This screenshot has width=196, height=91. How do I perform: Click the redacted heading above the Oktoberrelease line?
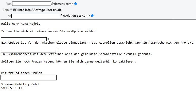coord(24,39)
